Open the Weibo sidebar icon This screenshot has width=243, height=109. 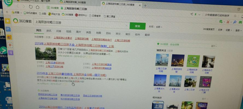9,37
